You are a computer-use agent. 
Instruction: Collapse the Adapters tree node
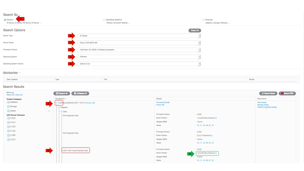(59, 107)
